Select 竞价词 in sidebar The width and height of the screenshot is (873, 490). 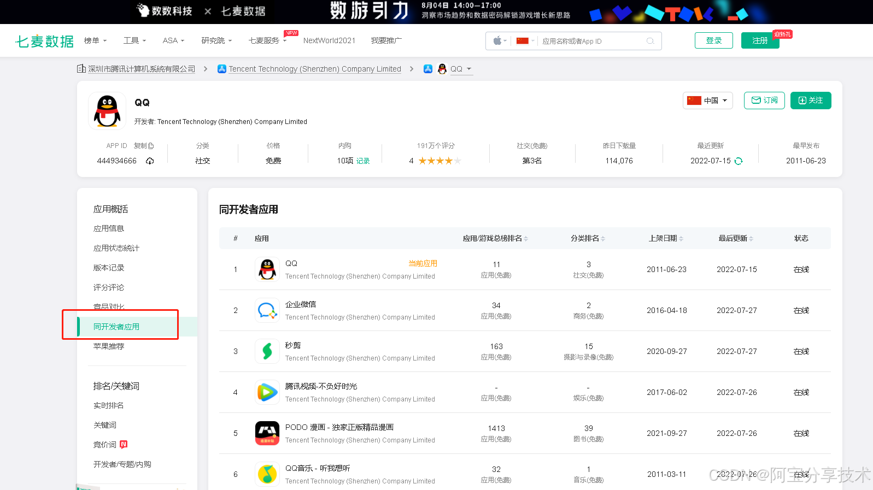(x=105, y=445)
